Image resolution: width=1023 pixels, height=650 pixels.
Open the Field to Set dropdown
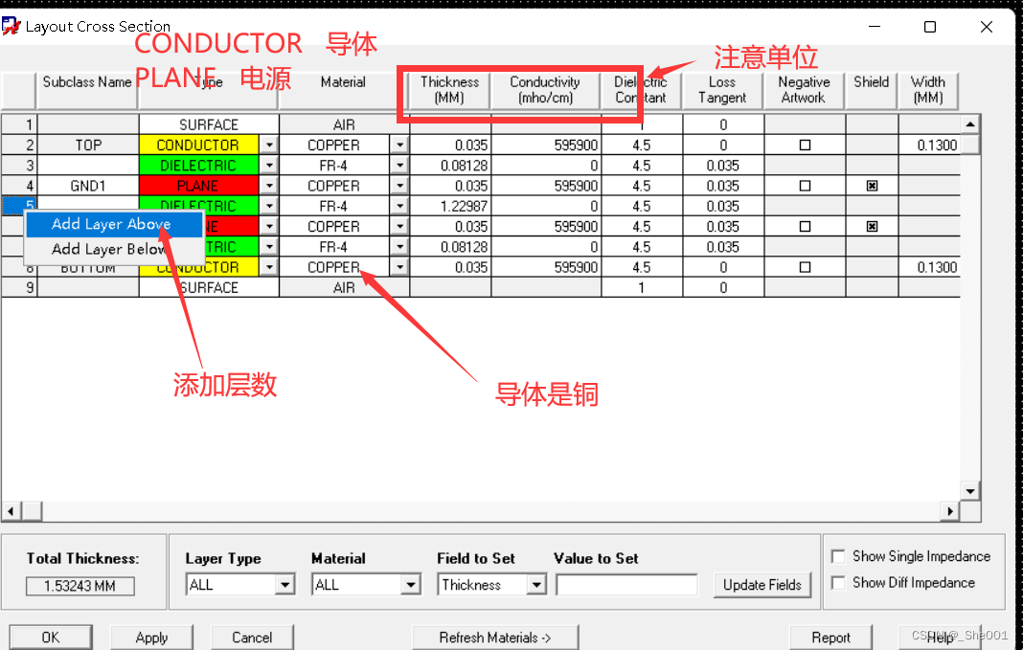click(536, 585)
